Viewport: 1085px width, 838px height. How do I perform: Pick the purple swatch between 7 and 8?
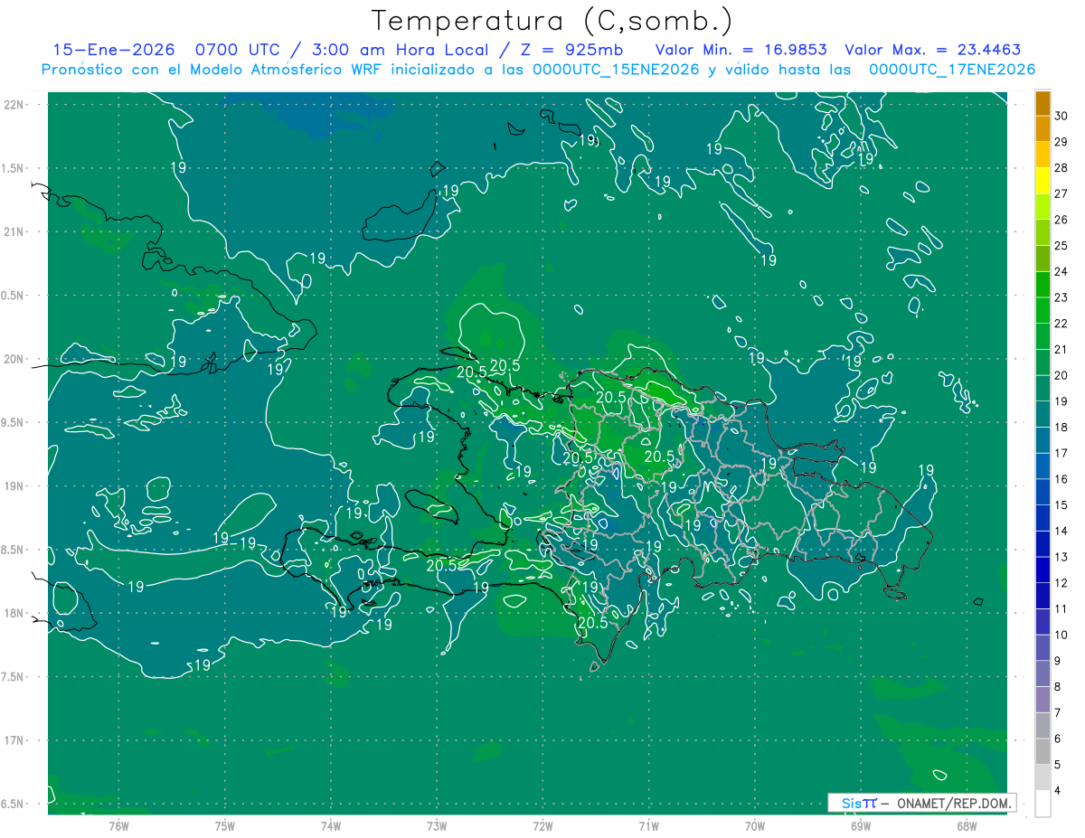click(x=1043, y=700)
